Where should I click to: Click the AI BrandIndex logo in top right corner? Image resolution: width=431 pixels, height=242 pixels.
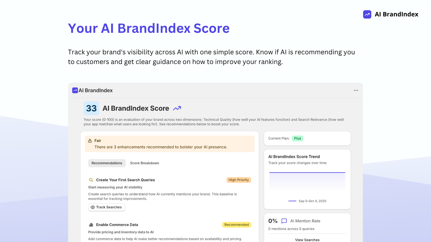click(390, 14)
